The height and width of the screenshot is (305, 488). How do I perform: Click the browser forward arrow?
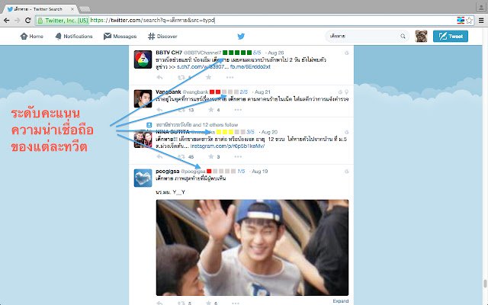point(18,21)
